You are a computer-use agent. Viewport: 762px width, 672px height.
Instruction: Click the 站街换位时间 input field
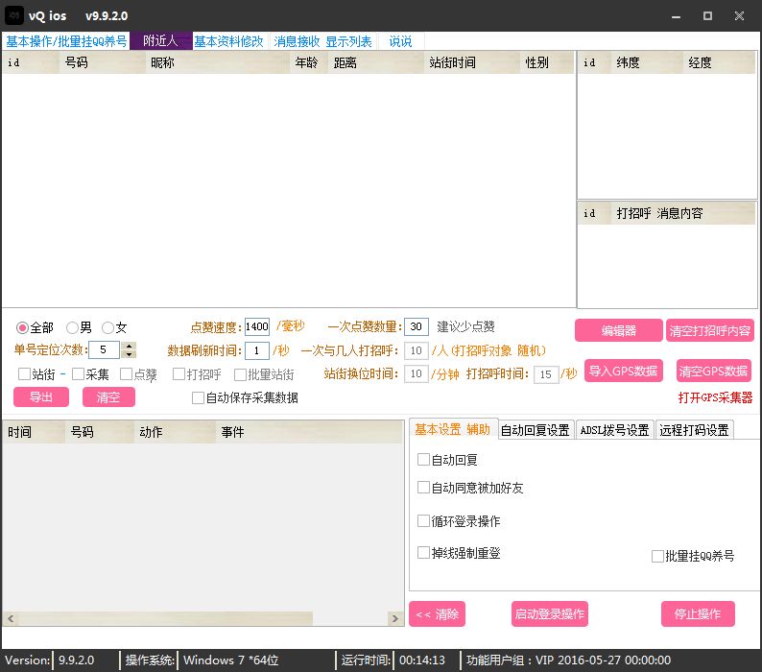point(416,374)
